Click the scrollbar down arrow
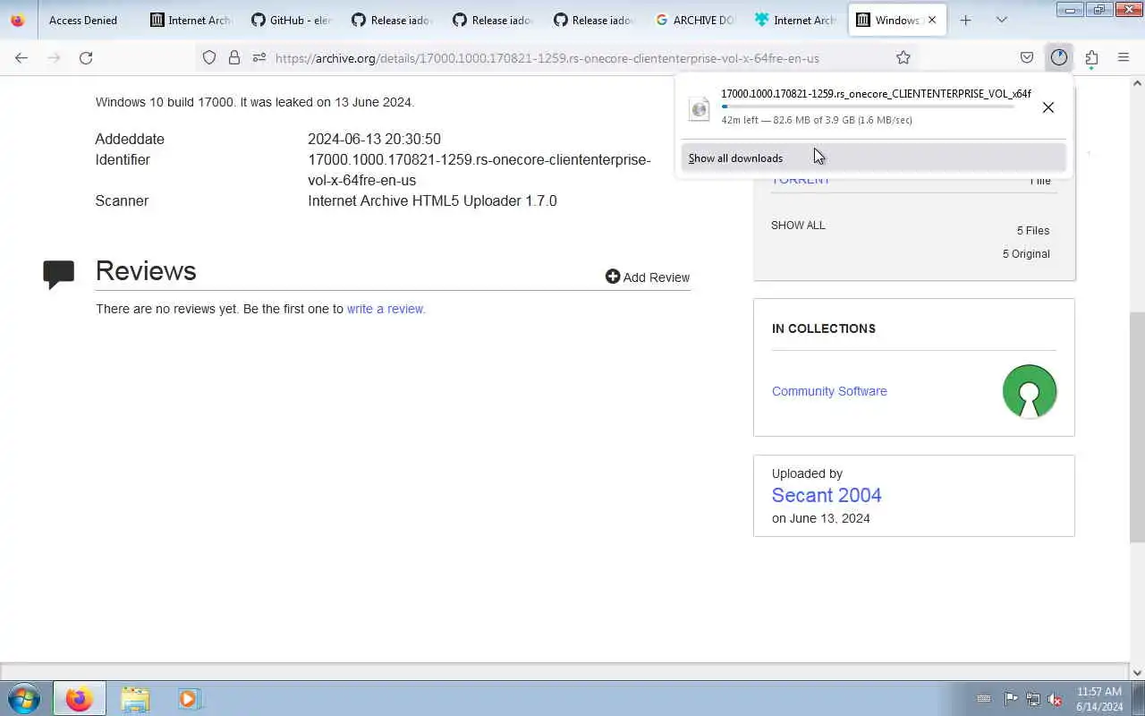 pos(1137,672)
